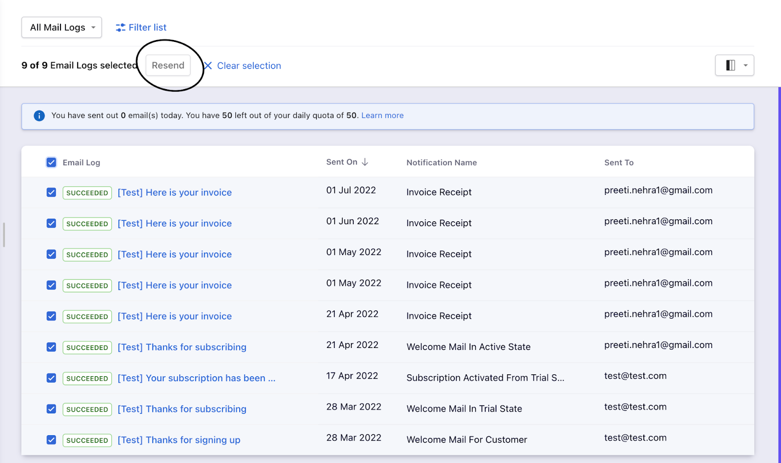The height and width of the screenshot is (463, 781).
Task: Open the Learn more link
Action: 382,116
